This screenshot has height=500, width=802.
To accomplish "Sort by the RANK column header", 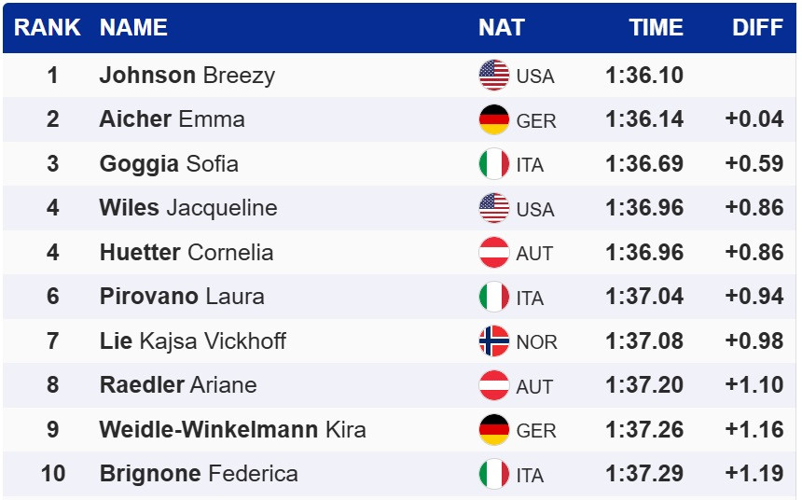I will point(48,27).
